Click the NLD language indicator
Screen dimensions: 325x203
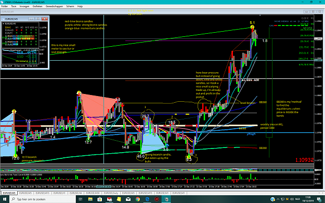point(297,199)
